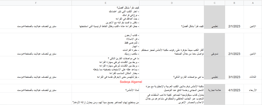Select column B header
Screen dimensions: 262x105
point(234,3)
